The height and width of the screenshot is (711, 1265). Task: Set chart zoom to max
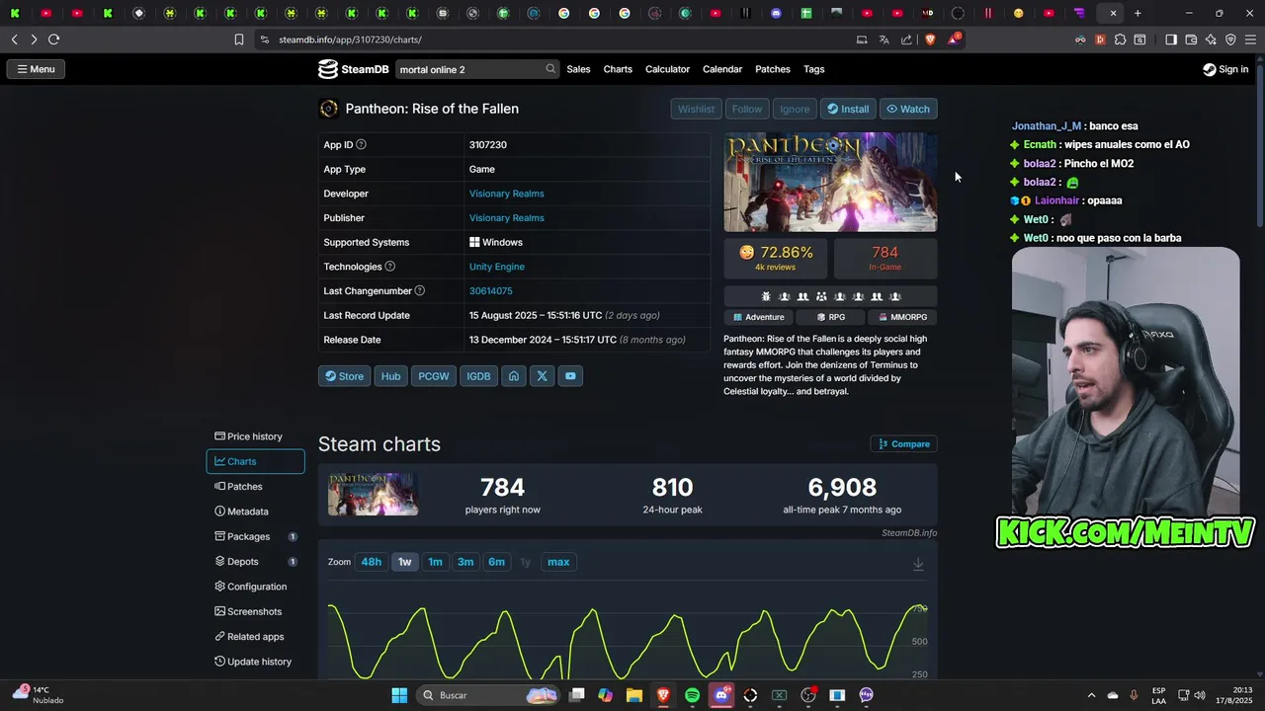click(558, 562)
